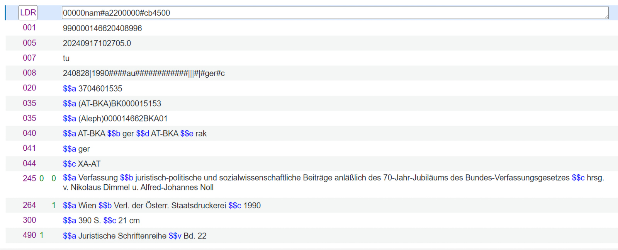The width and height of the screenshot is (618, 250).
Task: Edit the 264 publisher field 'Wien'
Action: (x=87, y=206)
